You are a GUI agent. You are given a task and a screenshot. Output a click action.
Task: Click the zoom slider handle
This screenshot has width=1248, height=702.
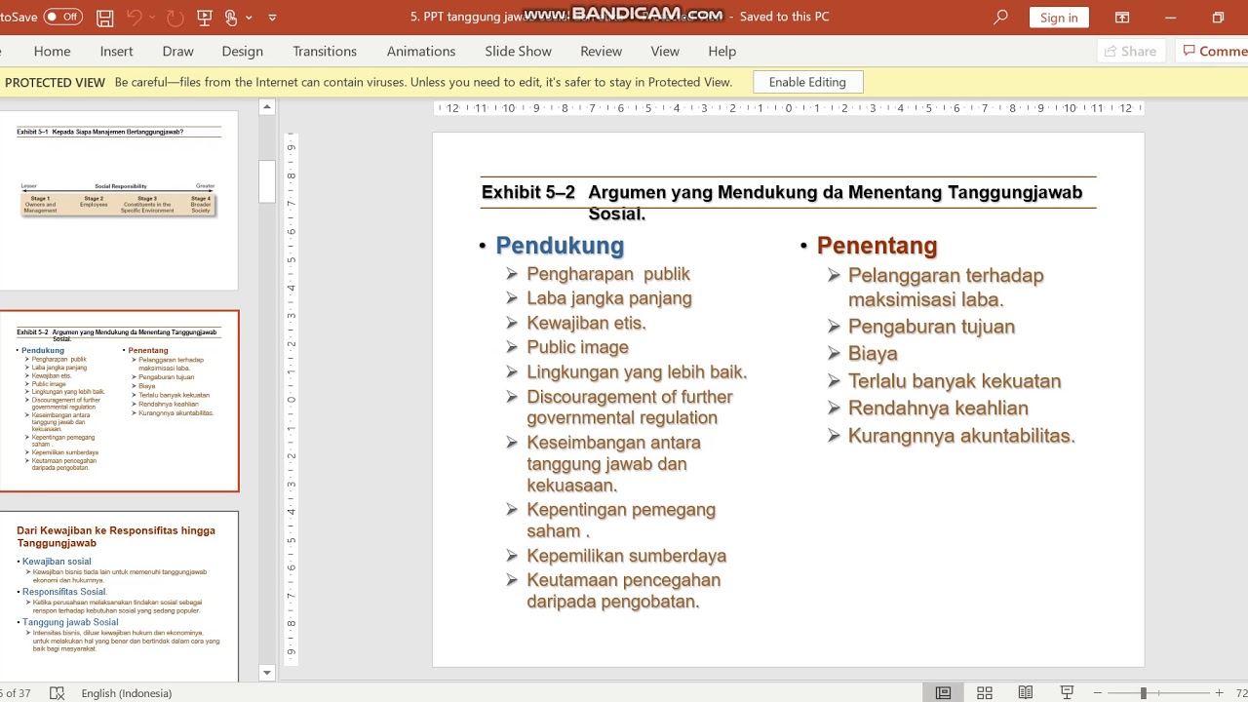(1143, 693)
